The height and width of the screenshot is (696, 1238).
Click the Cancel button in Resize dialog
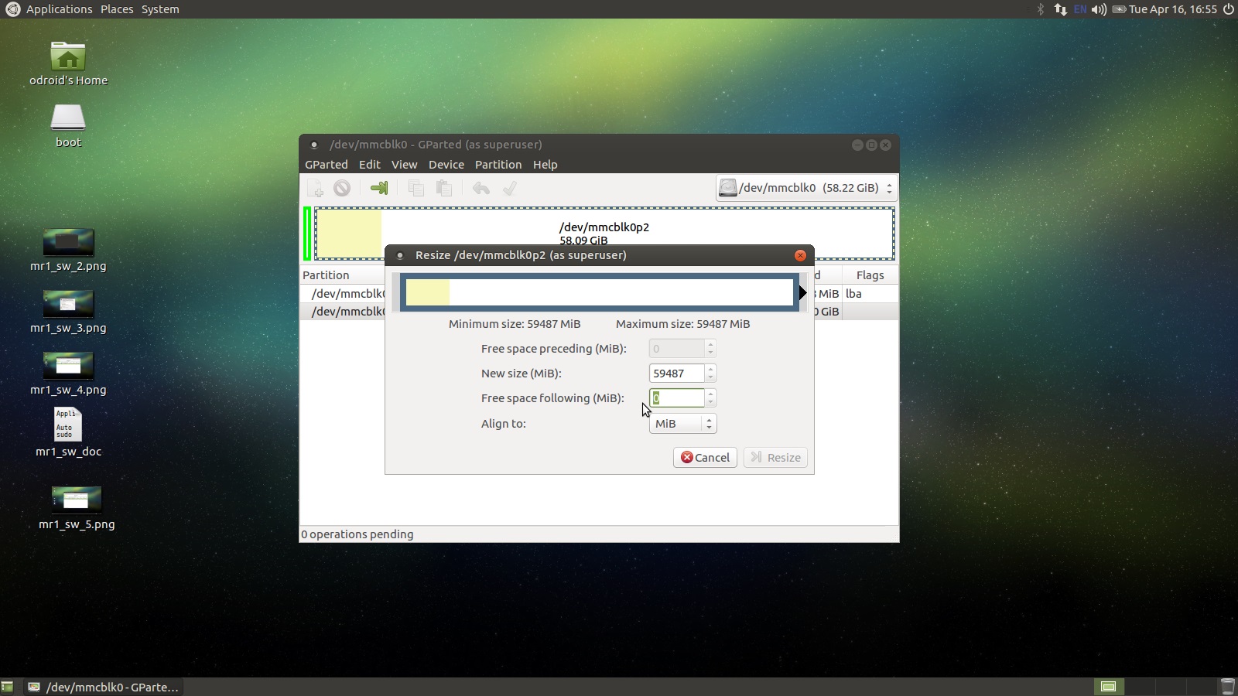[x=705, y=458]
